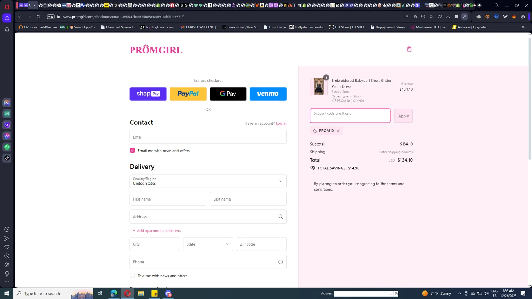
Task: View the prom dress product thumbnail
Action: click(318, 86)
